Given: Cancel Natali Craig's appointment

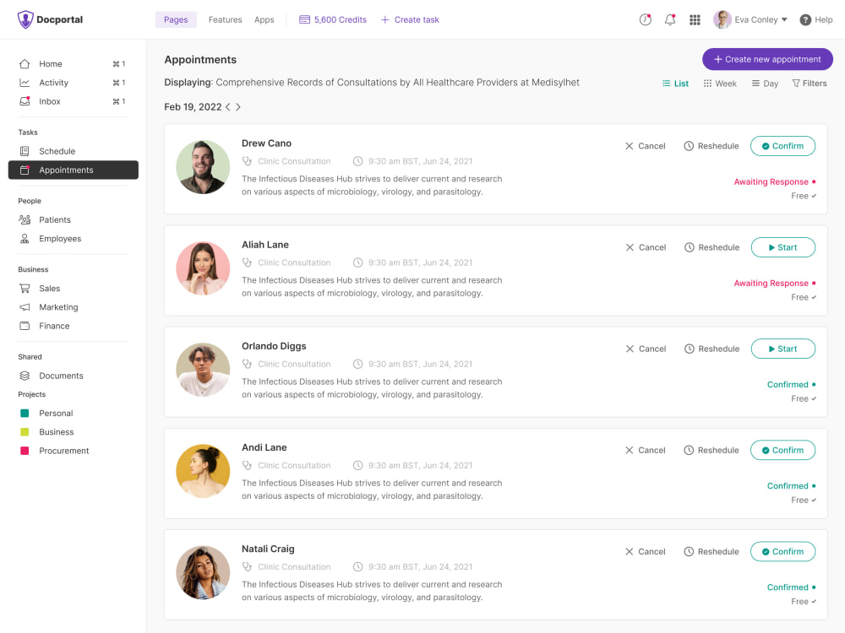Looking at the screenshot, I should point(645,552).
